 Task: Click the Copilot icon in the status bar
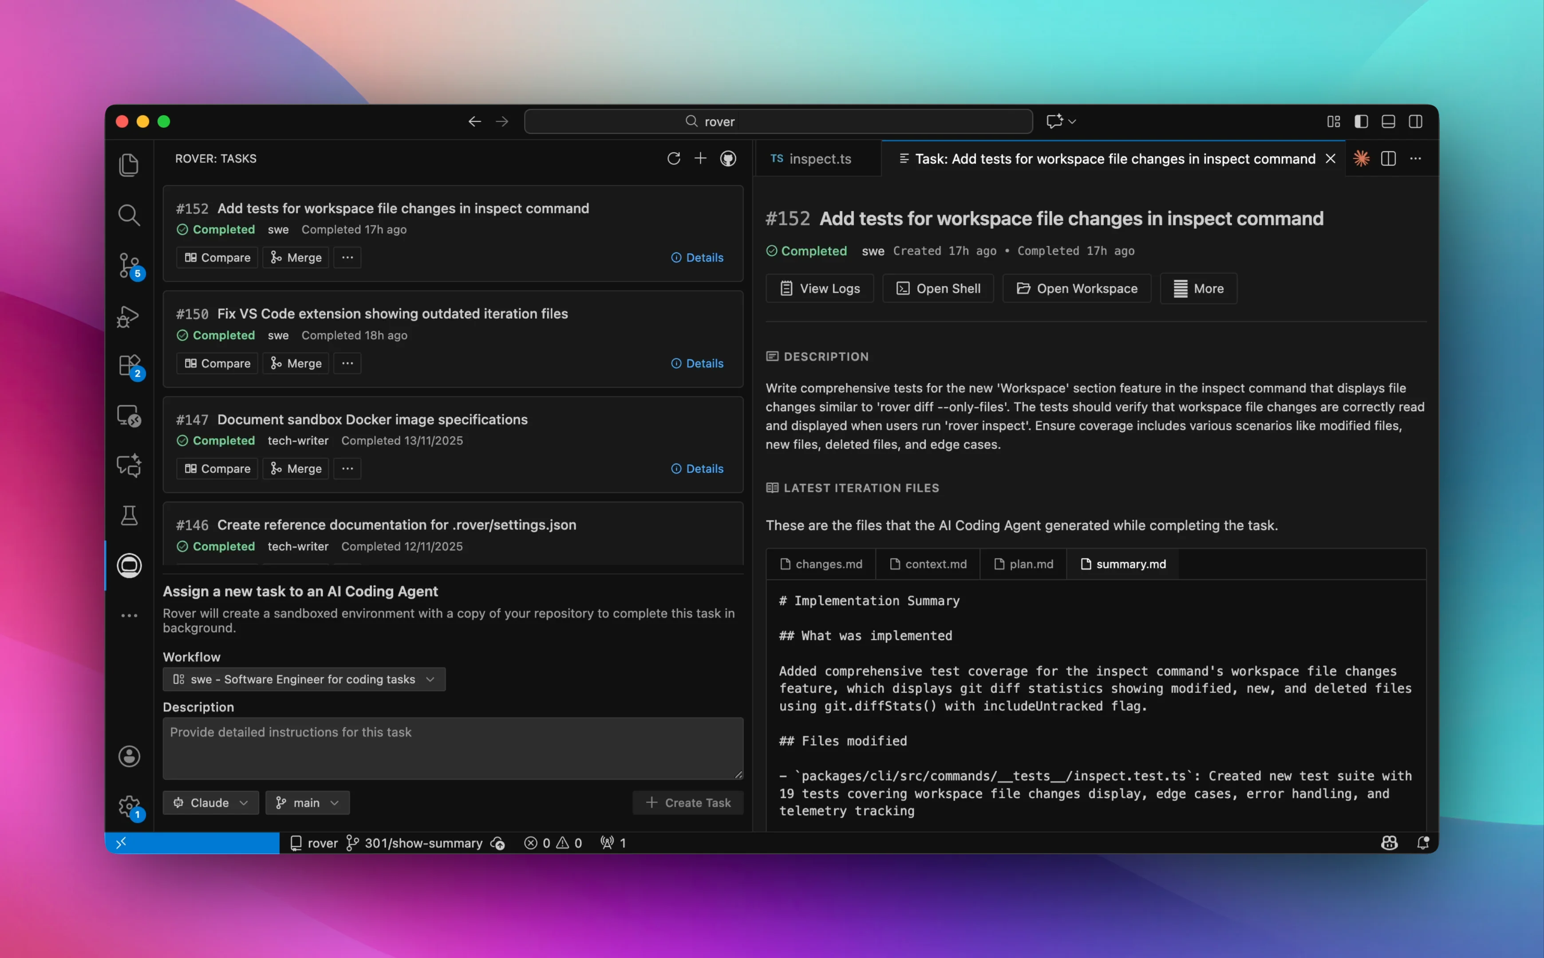(1390, 843)
